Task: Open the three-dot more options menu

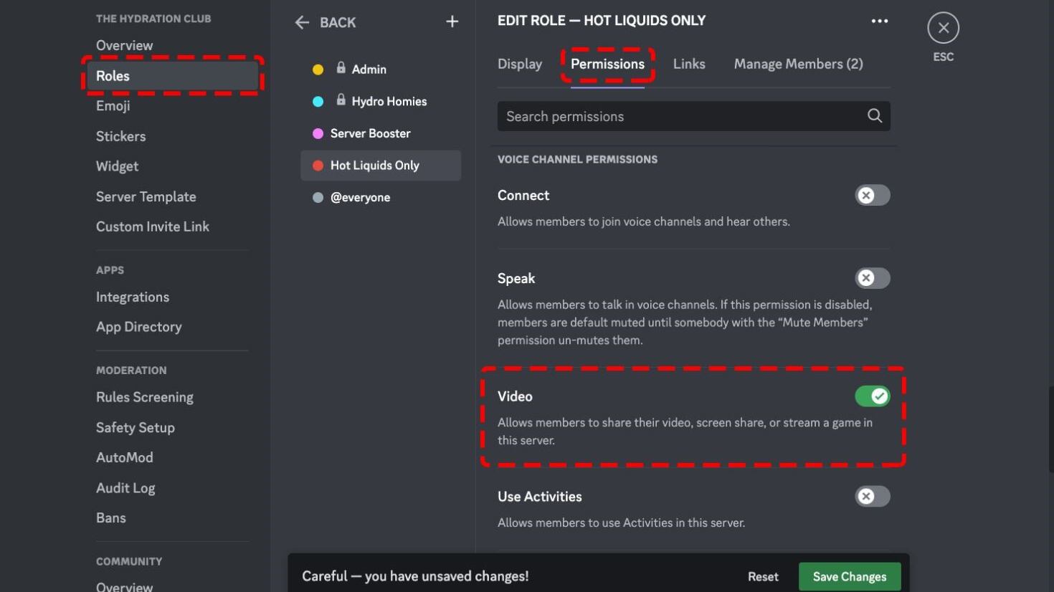Action: pos(879,22)
